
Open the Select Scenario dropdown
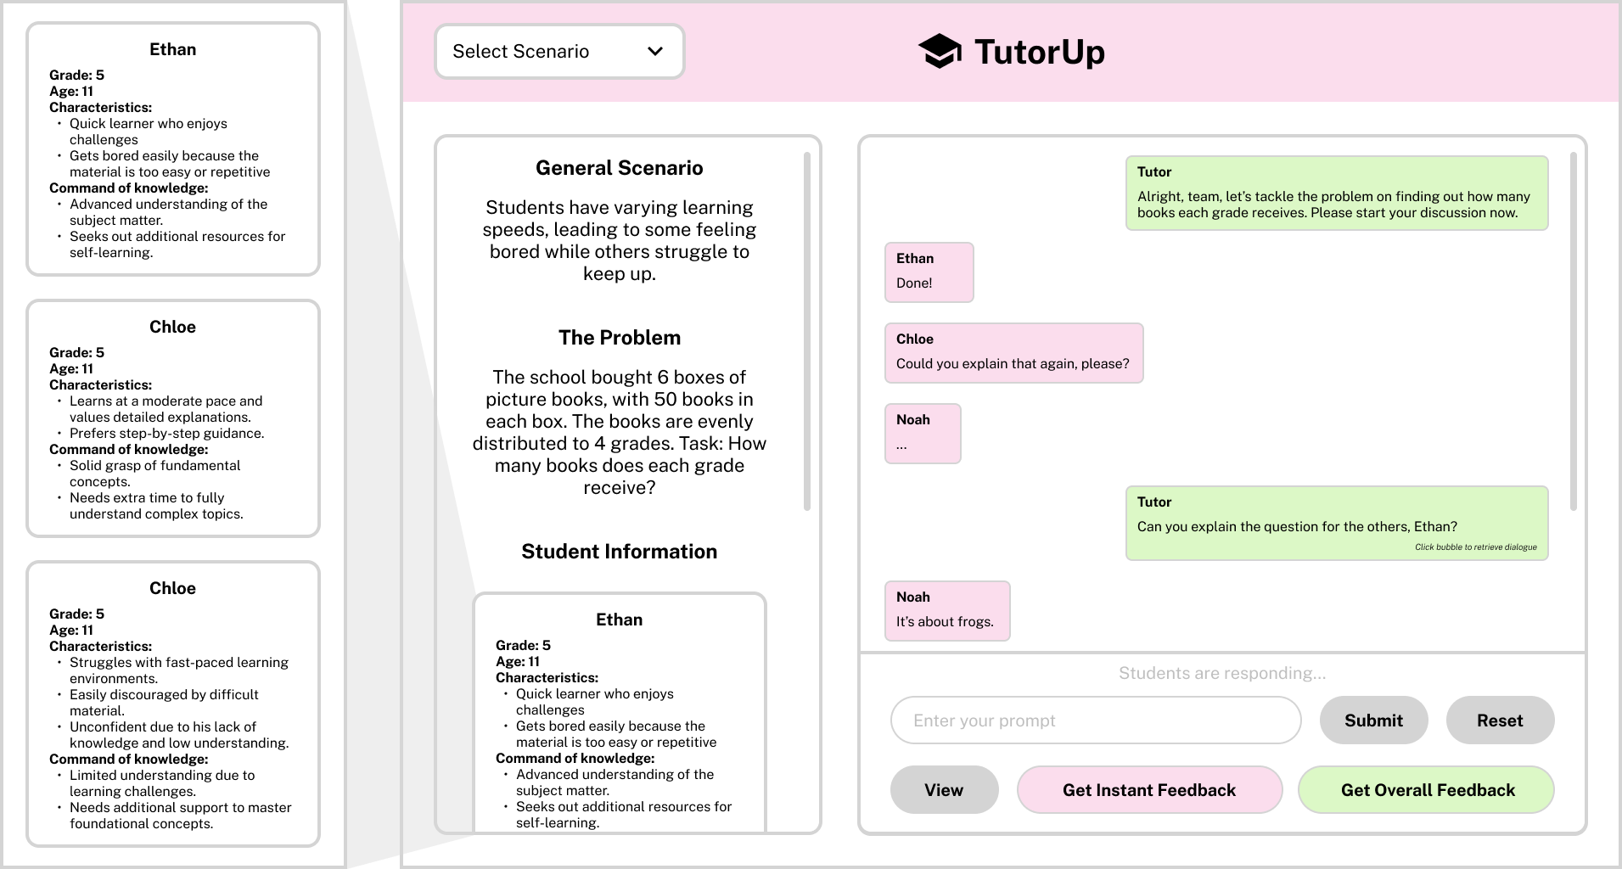point(559,52)
